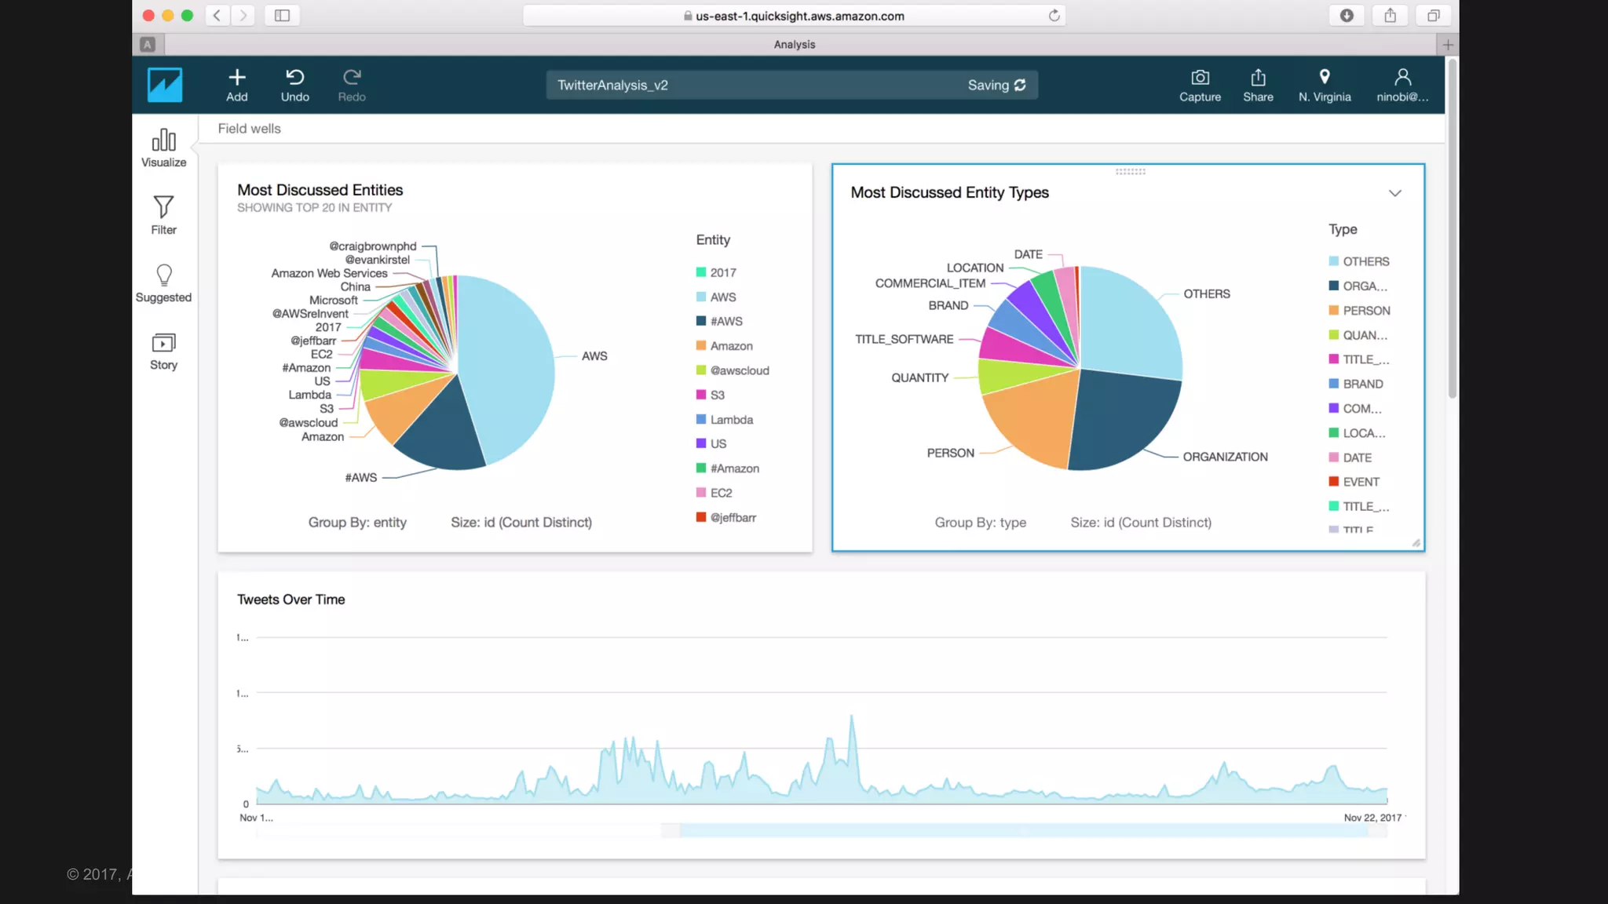Click the timeline range scrollbar under Tweets chart

tap(1021, 830)
